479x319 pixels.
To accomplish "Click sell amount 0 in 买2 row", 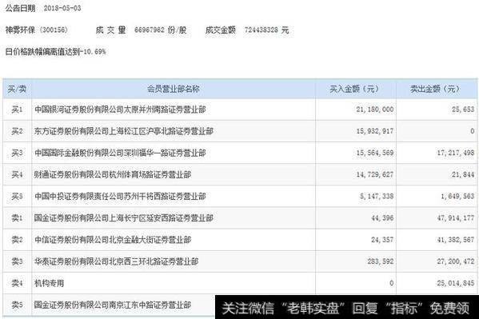I will pos(473,131).
